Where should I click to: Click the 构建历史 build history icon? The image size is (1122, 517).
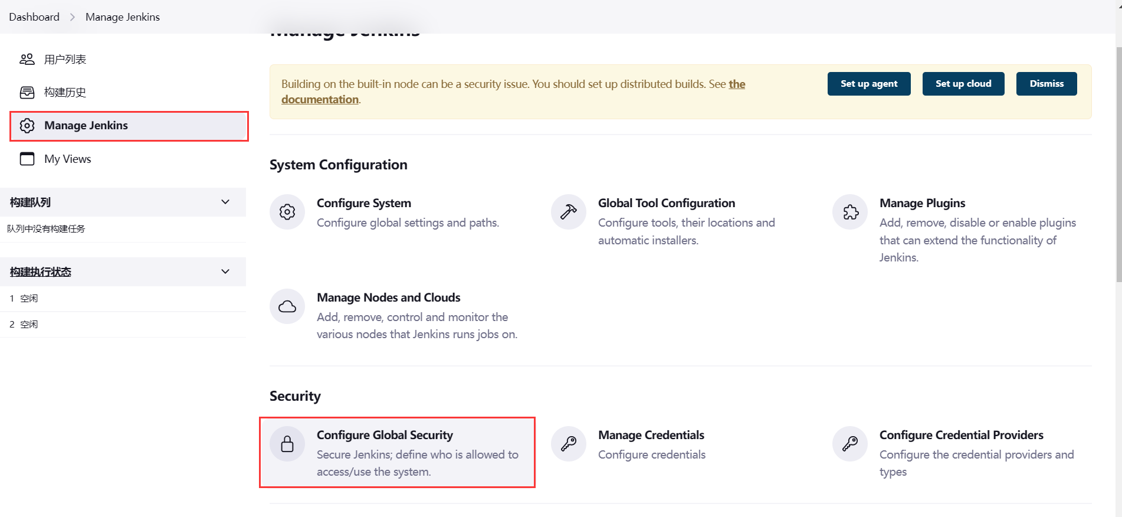click(27, 92)
